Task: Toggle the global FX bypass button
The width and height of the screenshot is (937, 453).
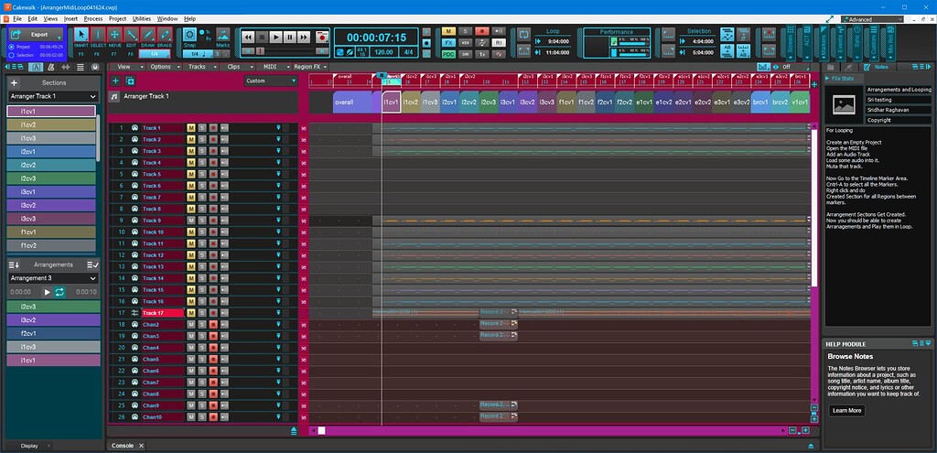Action: point(448,43)
